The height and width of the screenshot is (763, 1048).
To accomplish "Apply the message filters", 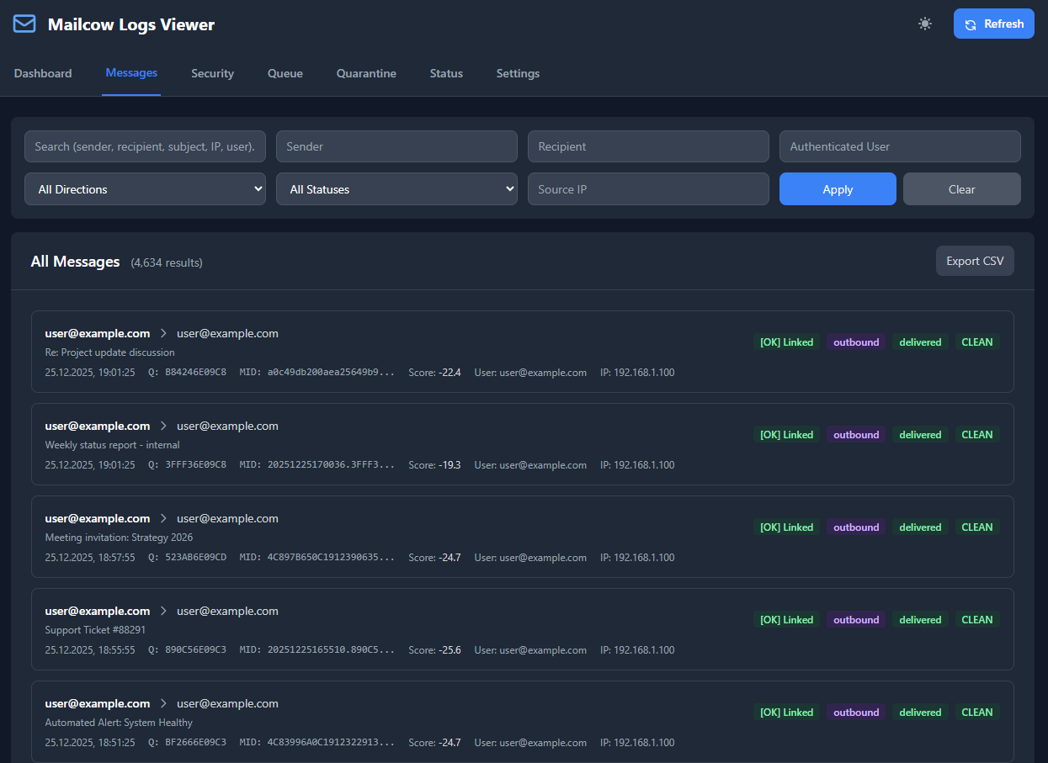I will point(838,189).
